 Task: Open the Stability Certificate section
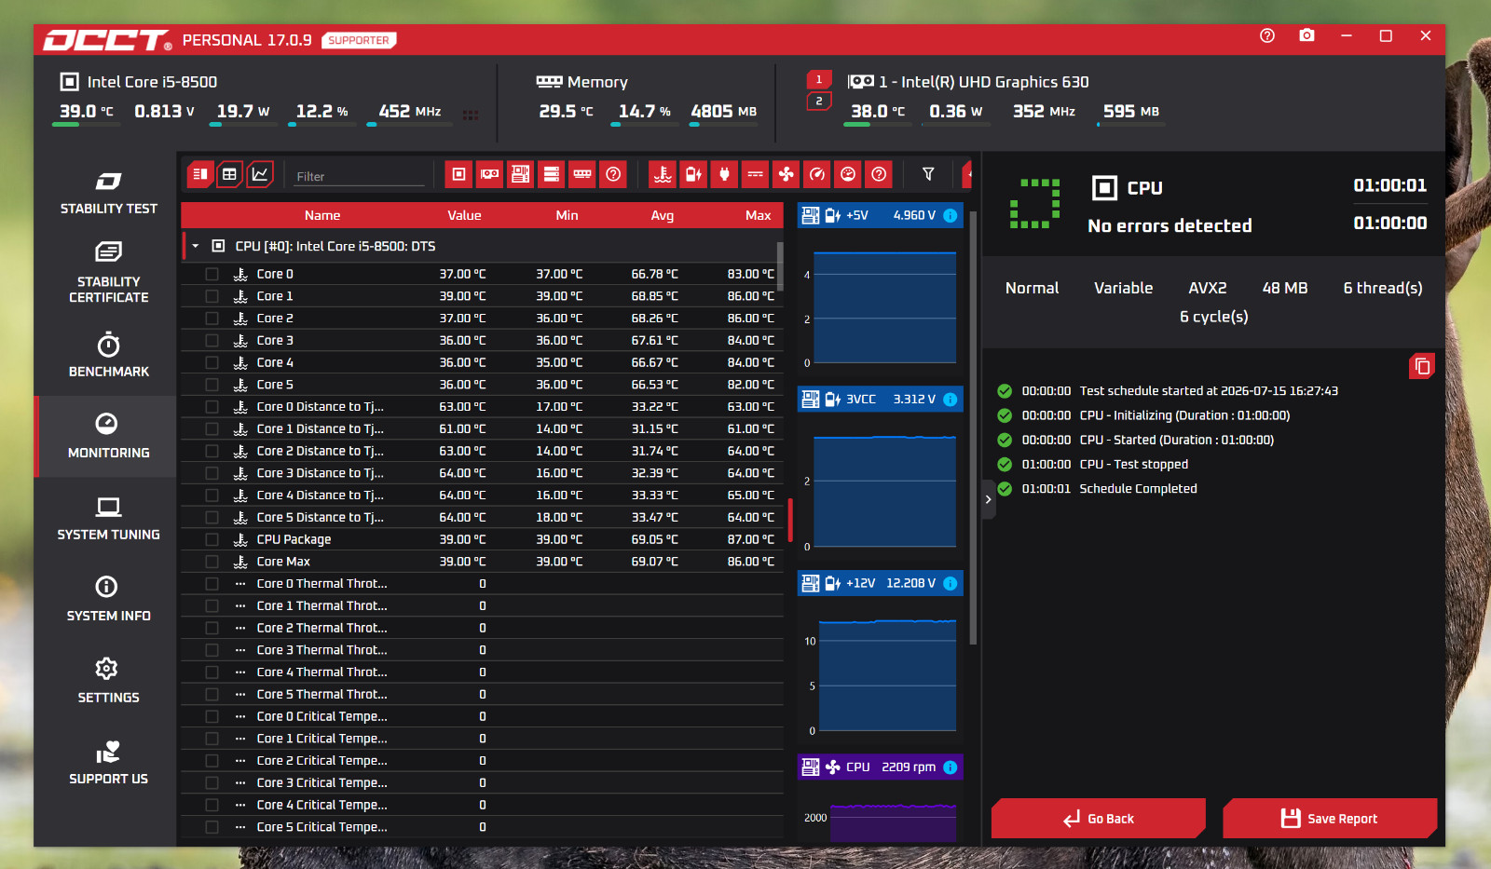(108, 274)
